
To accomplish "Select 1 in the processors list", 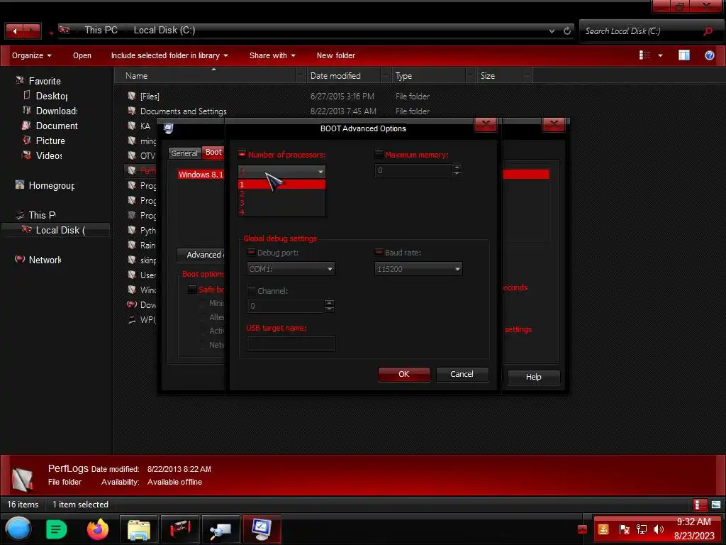I will click(x=281, y=185).
